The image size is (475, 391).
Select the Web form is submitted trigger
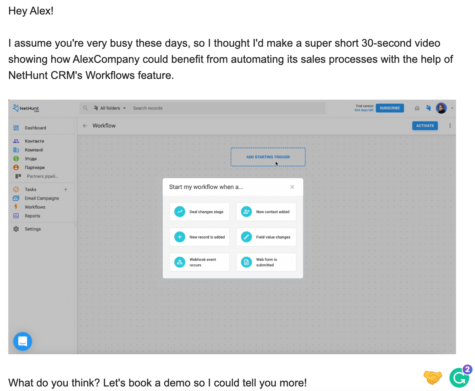point(266,262)
